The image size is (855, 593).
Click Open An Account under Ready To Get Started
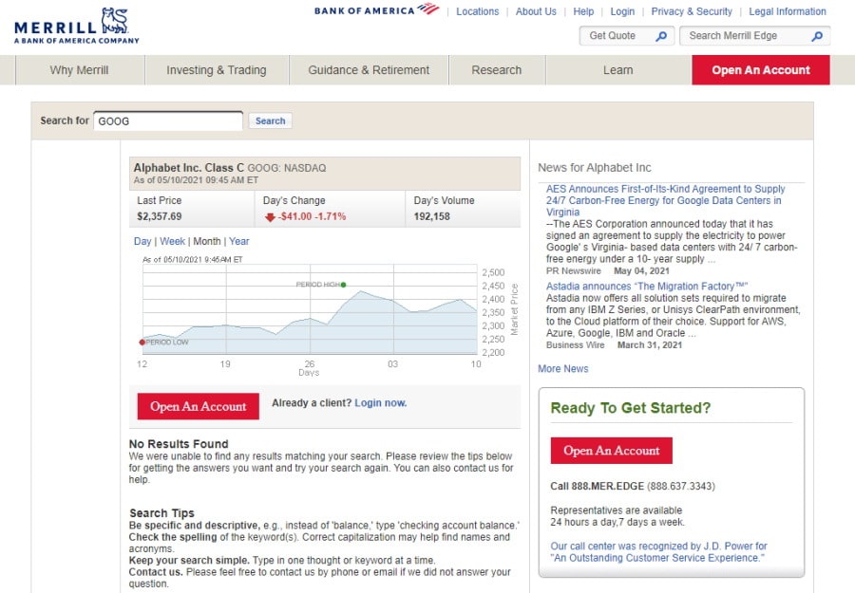611,451
